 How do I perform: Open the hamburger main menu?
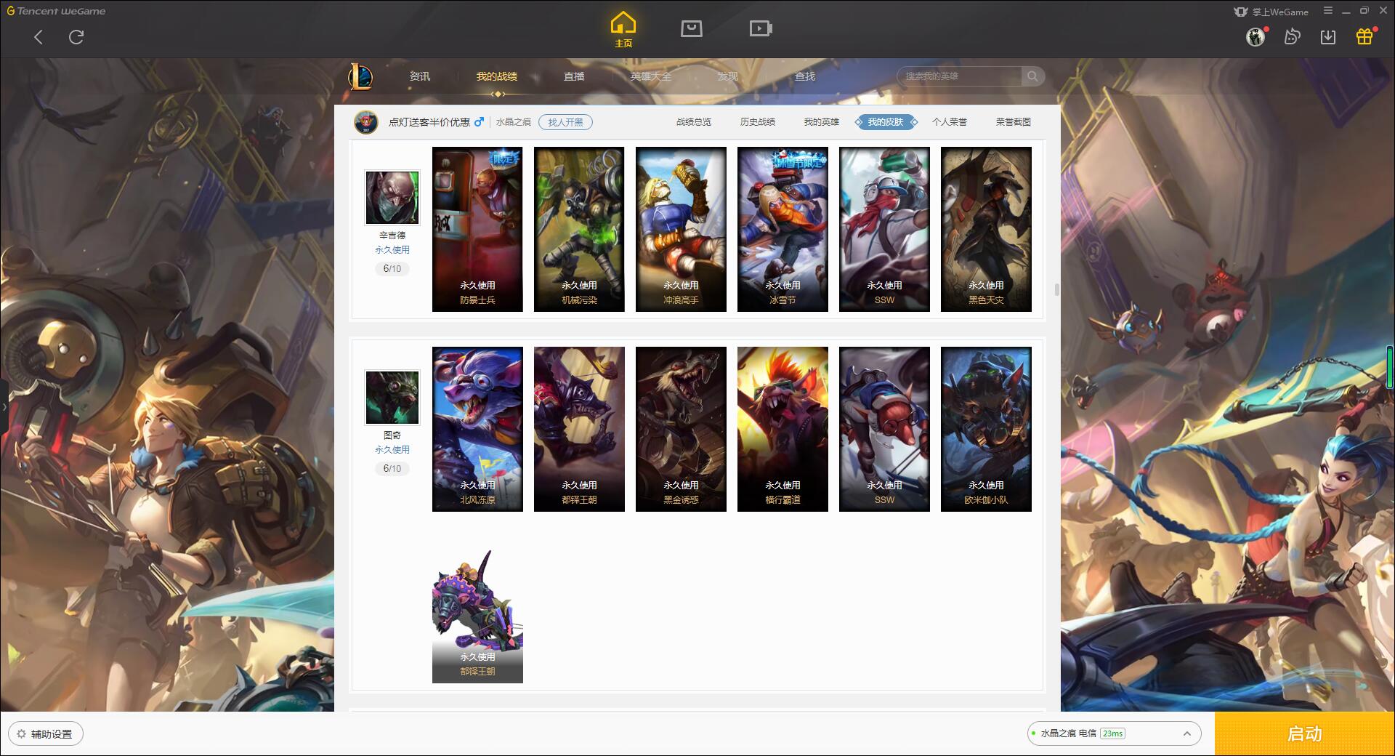point(1328,11)
